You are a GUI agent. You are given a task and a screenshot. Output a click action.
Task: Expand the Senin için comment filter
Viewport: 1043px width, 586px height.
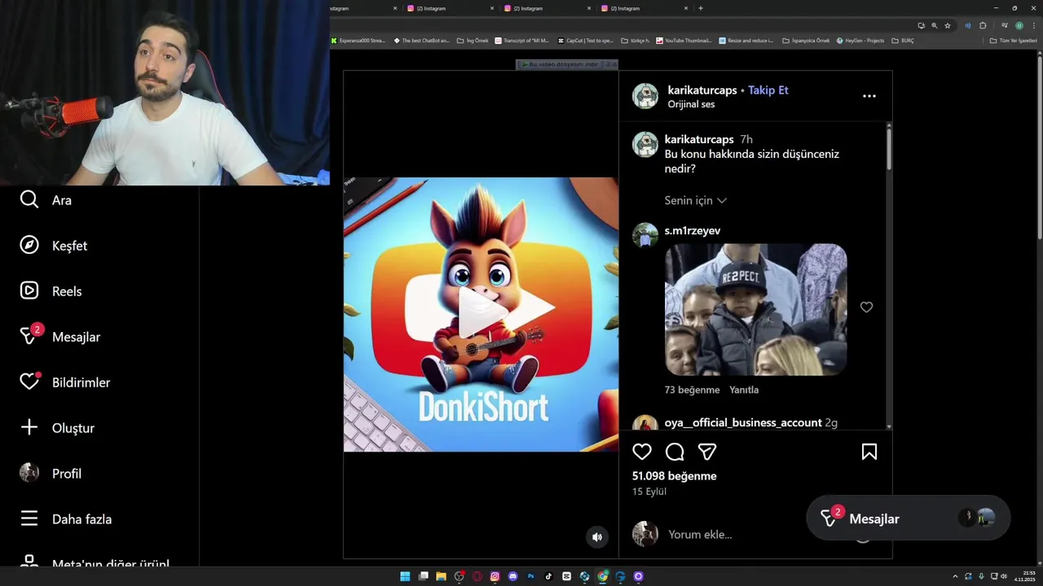click(696, 200)
